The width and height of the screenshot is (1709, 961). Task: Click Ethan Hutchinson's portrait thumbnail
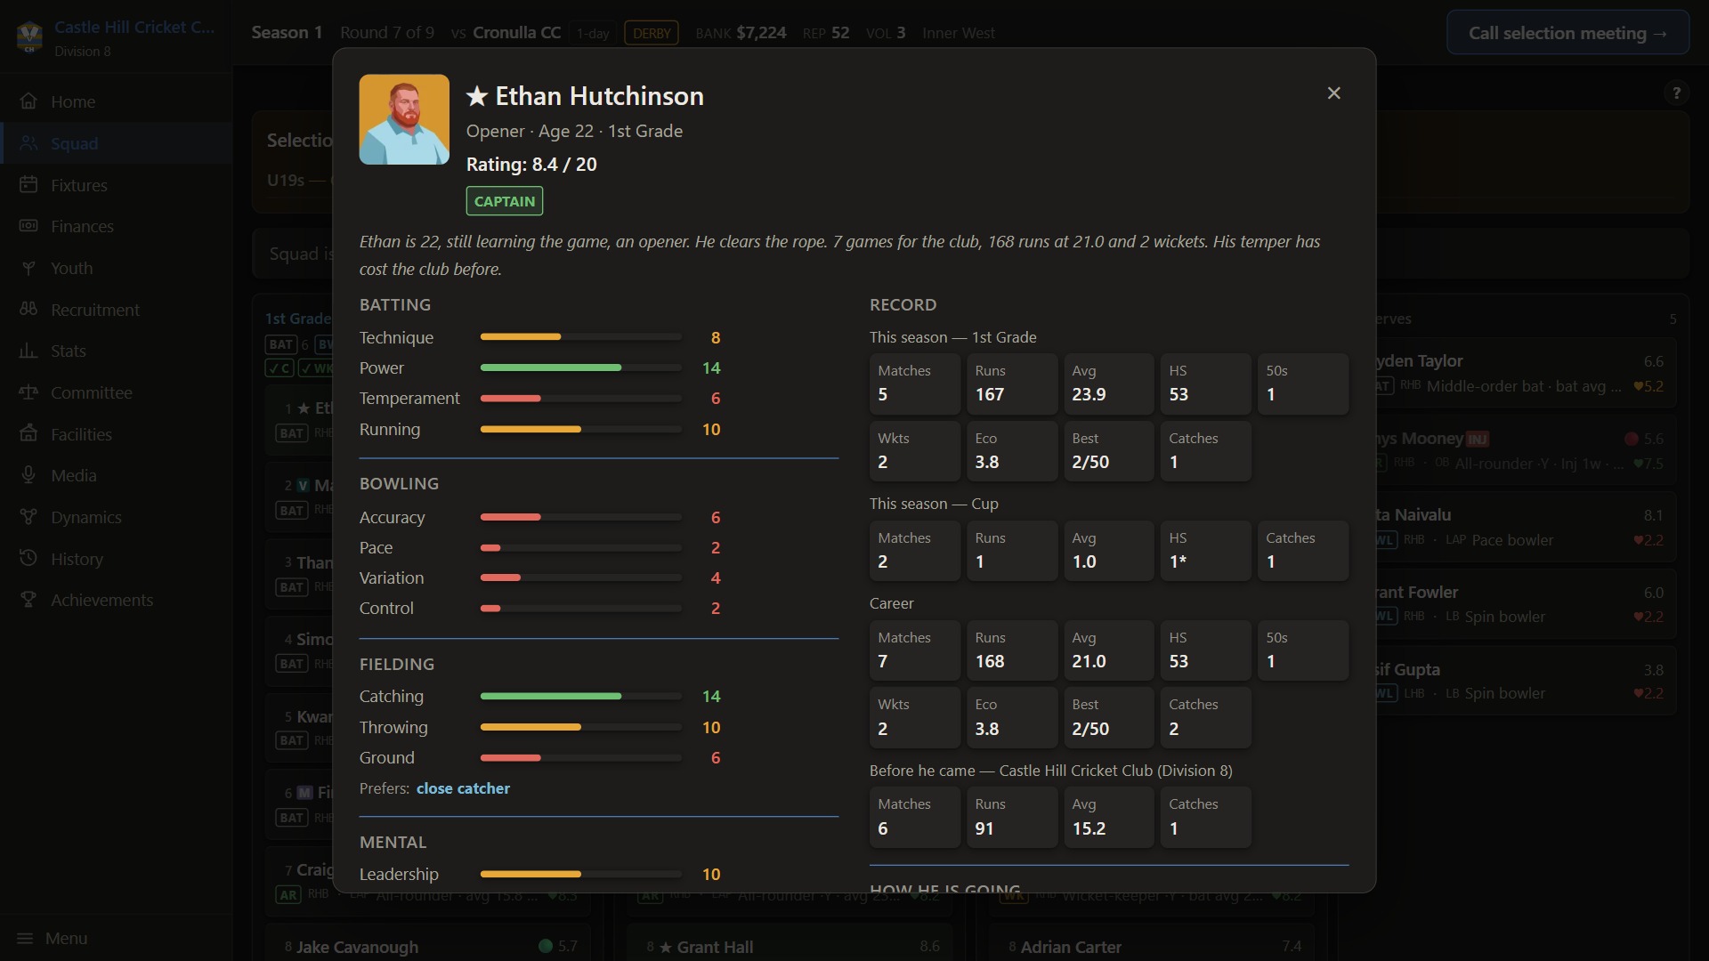click(x=404, y=119)
